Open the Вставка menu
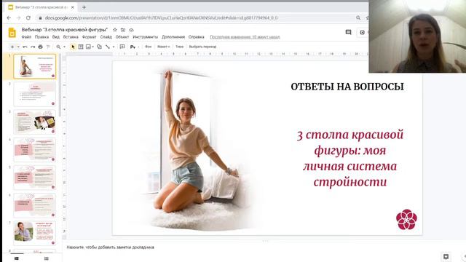 [71, 37]
